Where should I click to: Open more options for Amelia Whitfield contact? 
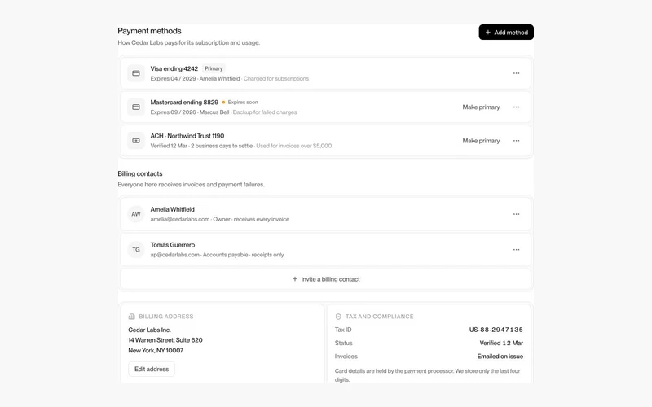tap(516, 214)
